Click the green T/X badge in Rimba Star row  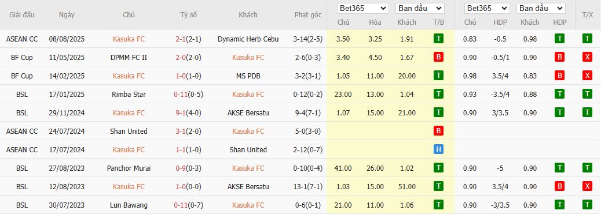tap(587, 94)
